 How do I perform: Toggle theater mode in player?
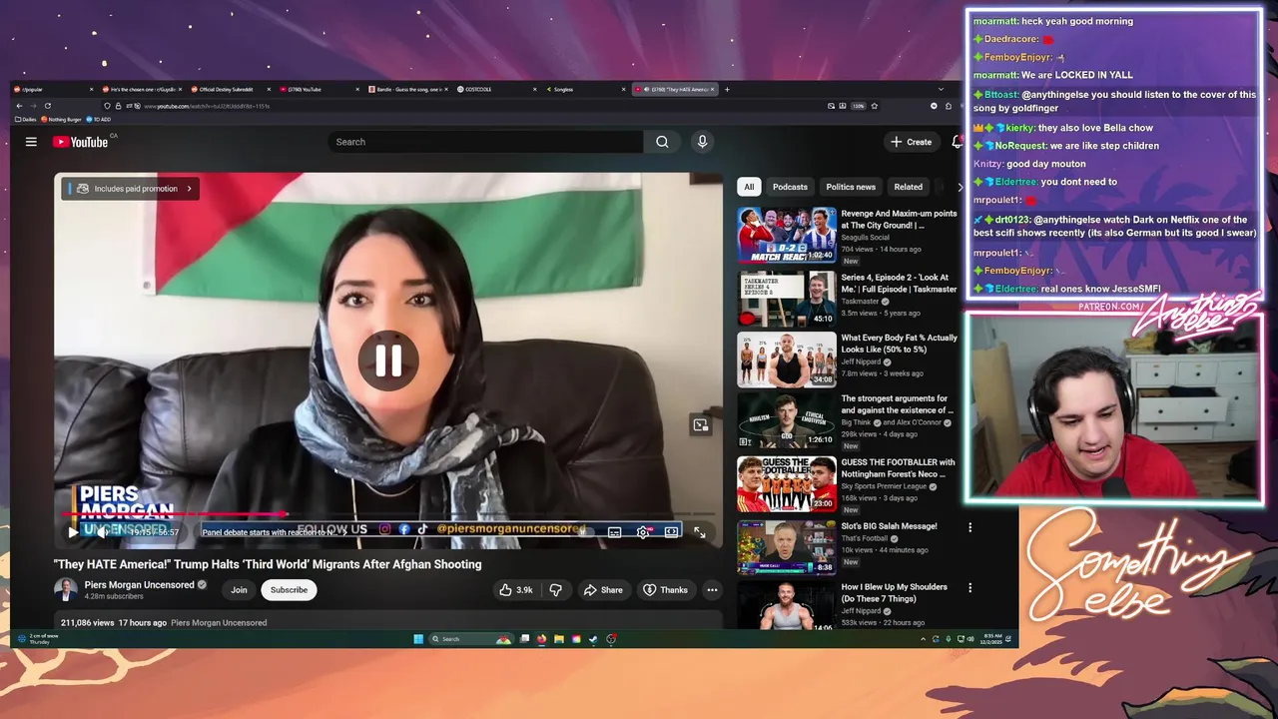tap(672, 532)
